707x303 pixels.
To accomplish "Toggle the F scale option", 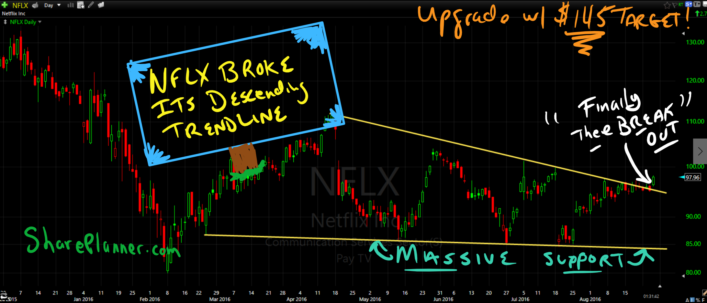I will (703, 300).
